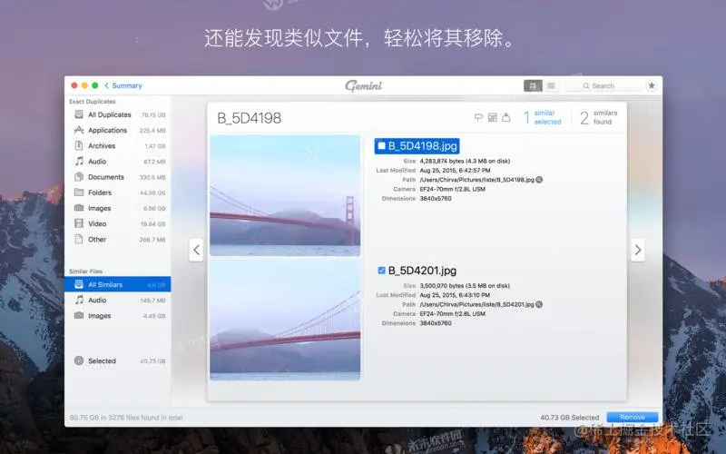Click the signpost icon in the file header
The image size is (726, 454).
(479, 117)
